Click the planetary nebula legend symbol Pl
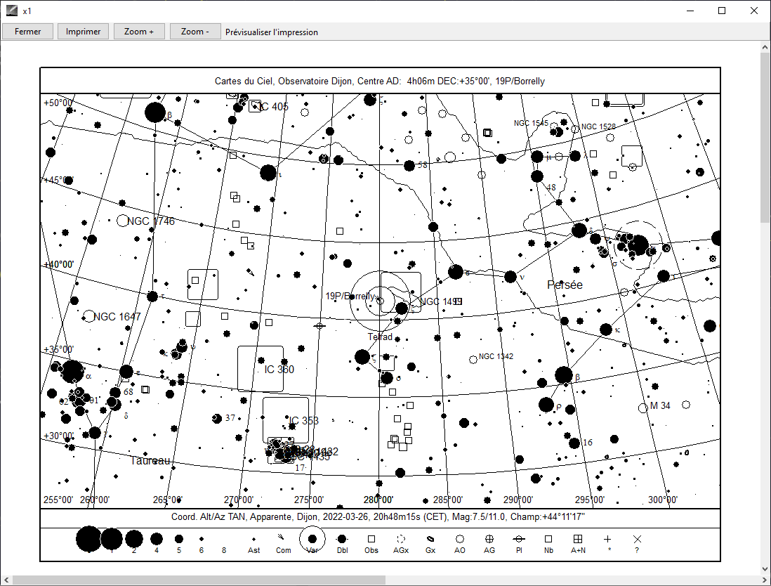Viewport: 771px width, 586px height. pos(519,539)
